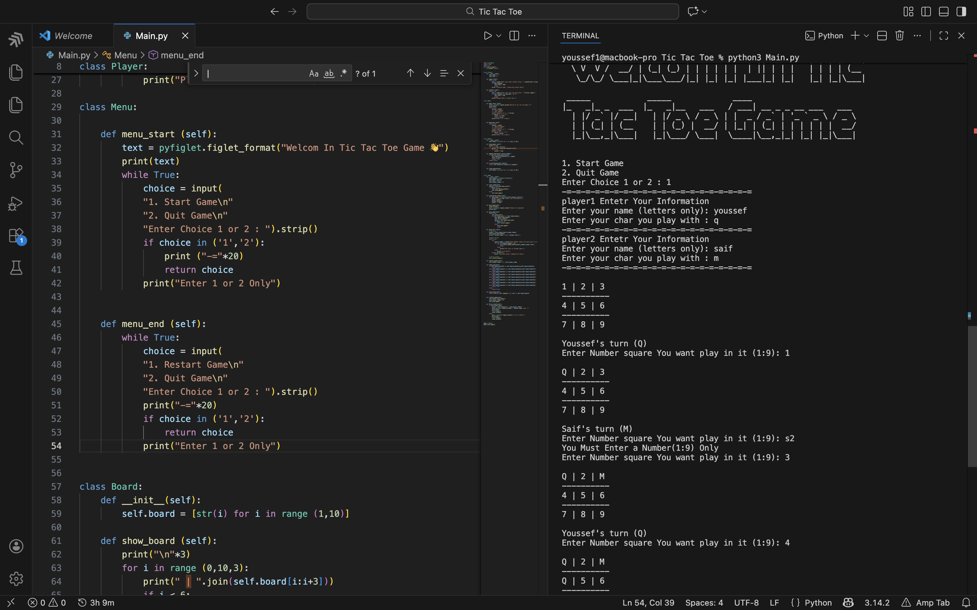Open new terminal launch profile dropdown
This screenshot has width=977, height=610.
[x=866, y=36]
